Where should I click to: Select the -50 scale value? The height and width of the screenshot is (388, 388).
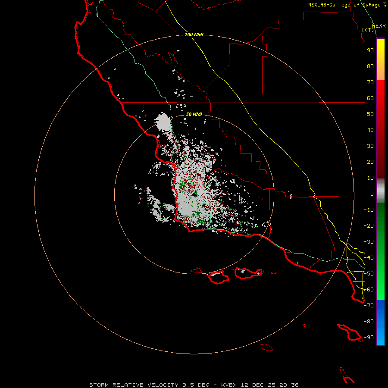[x=369, y=274]
